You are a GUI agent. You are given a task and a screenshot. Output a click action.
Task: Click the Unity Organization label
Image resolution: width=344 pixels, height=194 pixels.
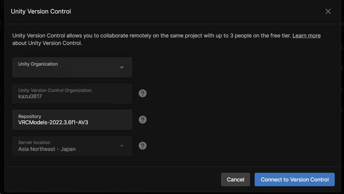tap(38, 64)
